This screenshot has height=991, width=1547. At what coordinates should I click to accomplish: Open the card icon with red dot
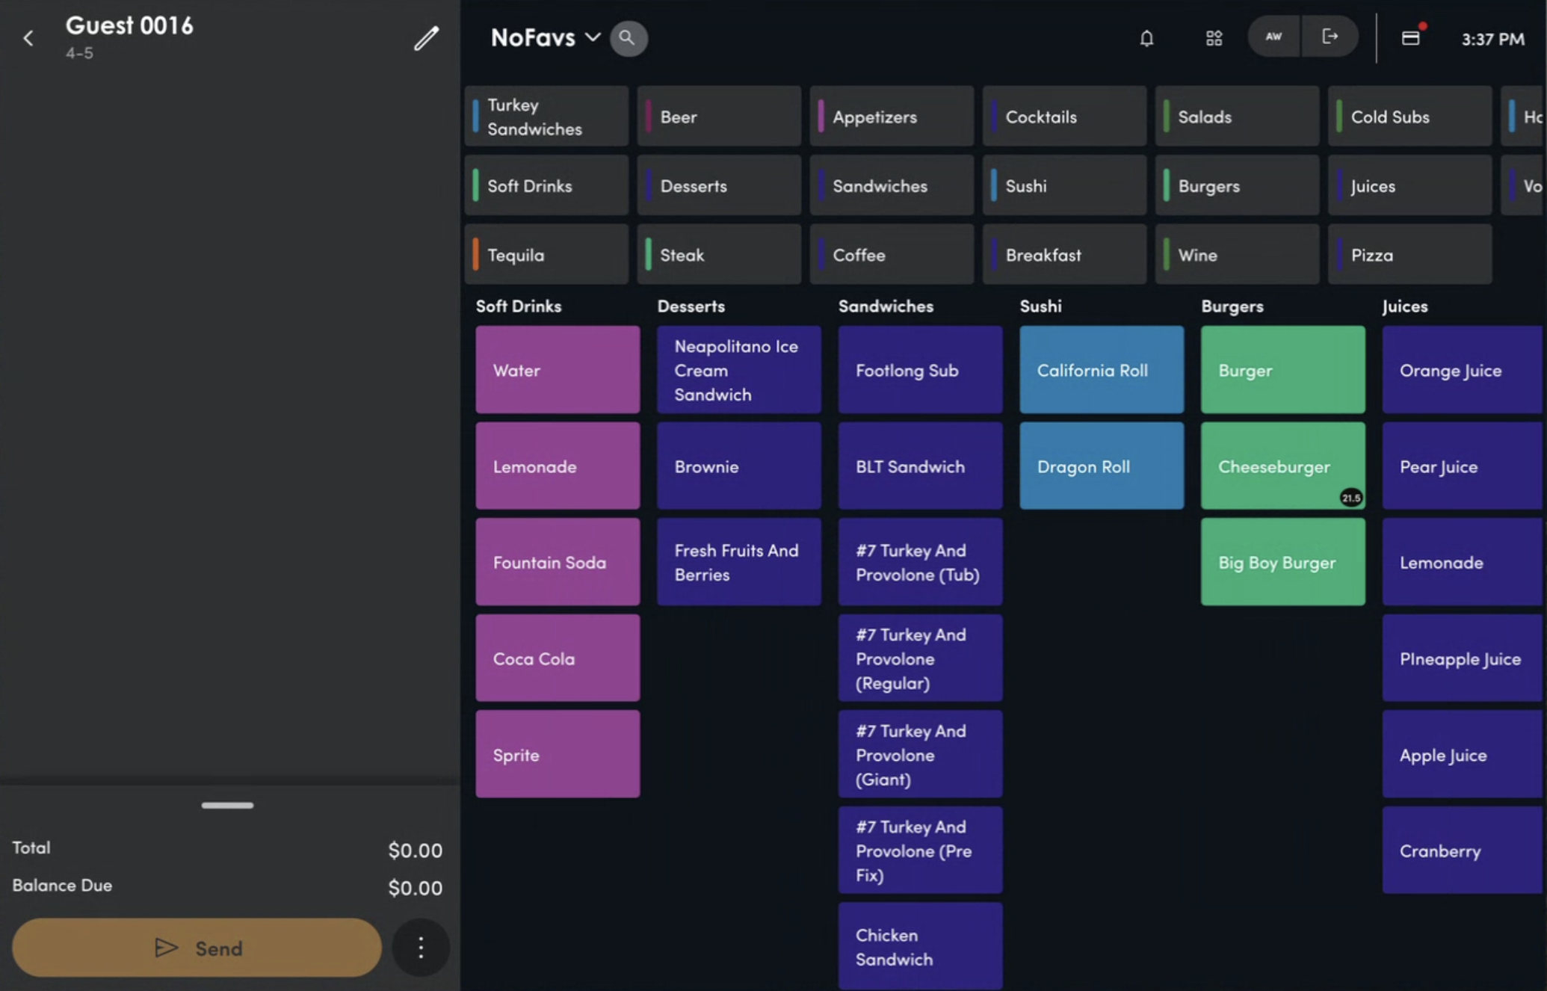1411,37
